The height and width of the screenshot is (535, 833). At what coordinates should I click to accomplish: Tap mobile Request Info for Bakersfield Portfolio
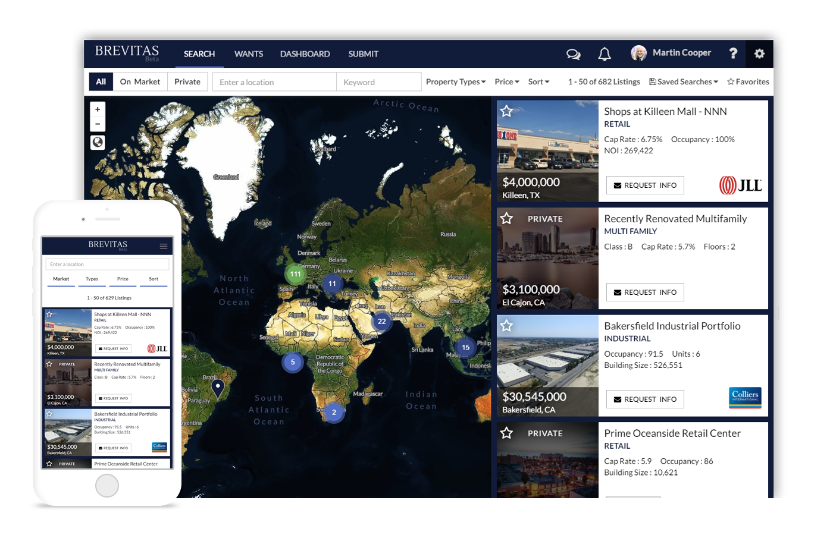(x=114, y=448)
